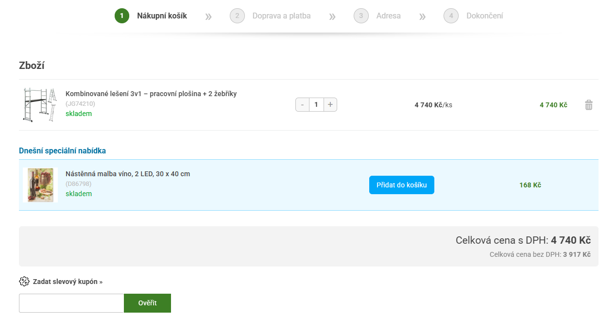Click the quantity field showing 1
The height and width of the screenshot is (317, 600).
[x=316, y=105]
